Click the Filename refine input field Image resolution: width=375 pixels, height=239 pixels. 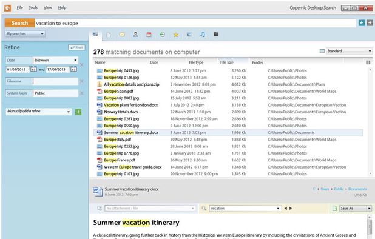point(55,81)
